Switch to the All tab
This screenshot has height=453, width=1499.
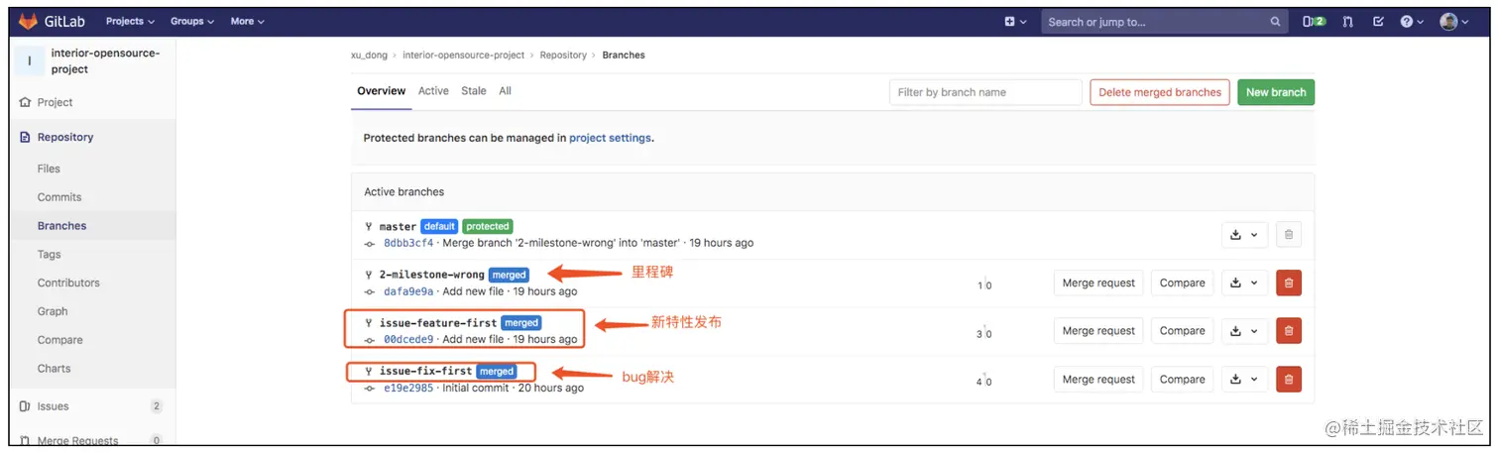(505, 91)
